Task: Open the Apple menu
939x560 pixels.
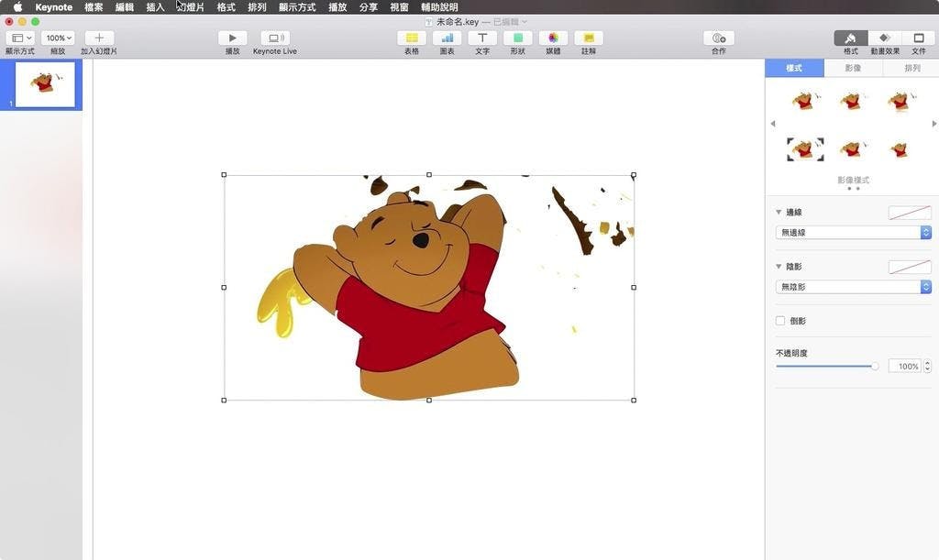Action: tap(17, 7)
